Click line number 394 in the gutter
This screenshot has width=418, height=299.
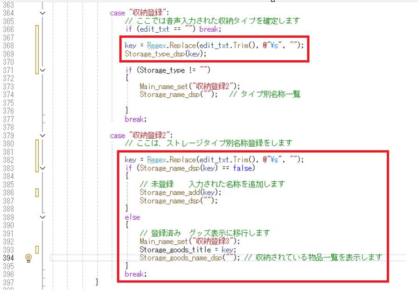coord(8,258)
